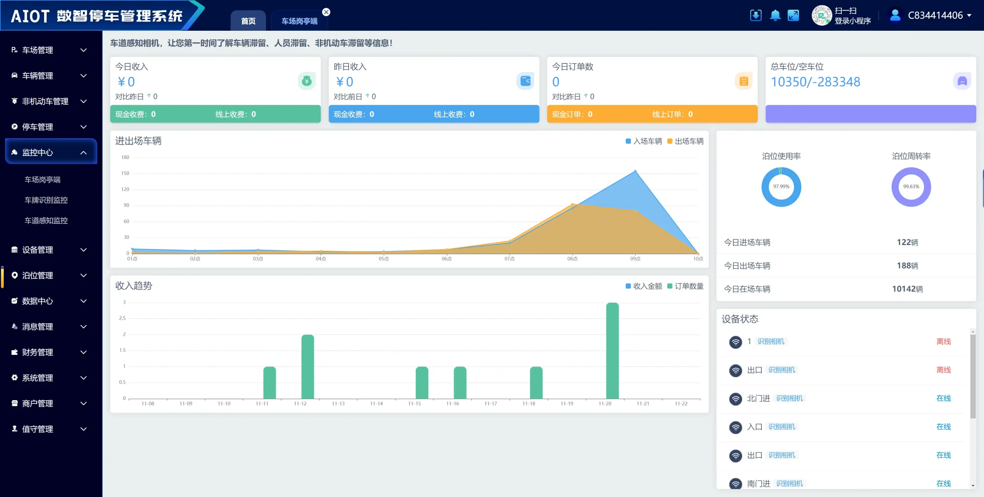Close the 车场岗亭端 tab
Image resolution: width=984 pixels, height=497 pixels.
pos(326,12)
